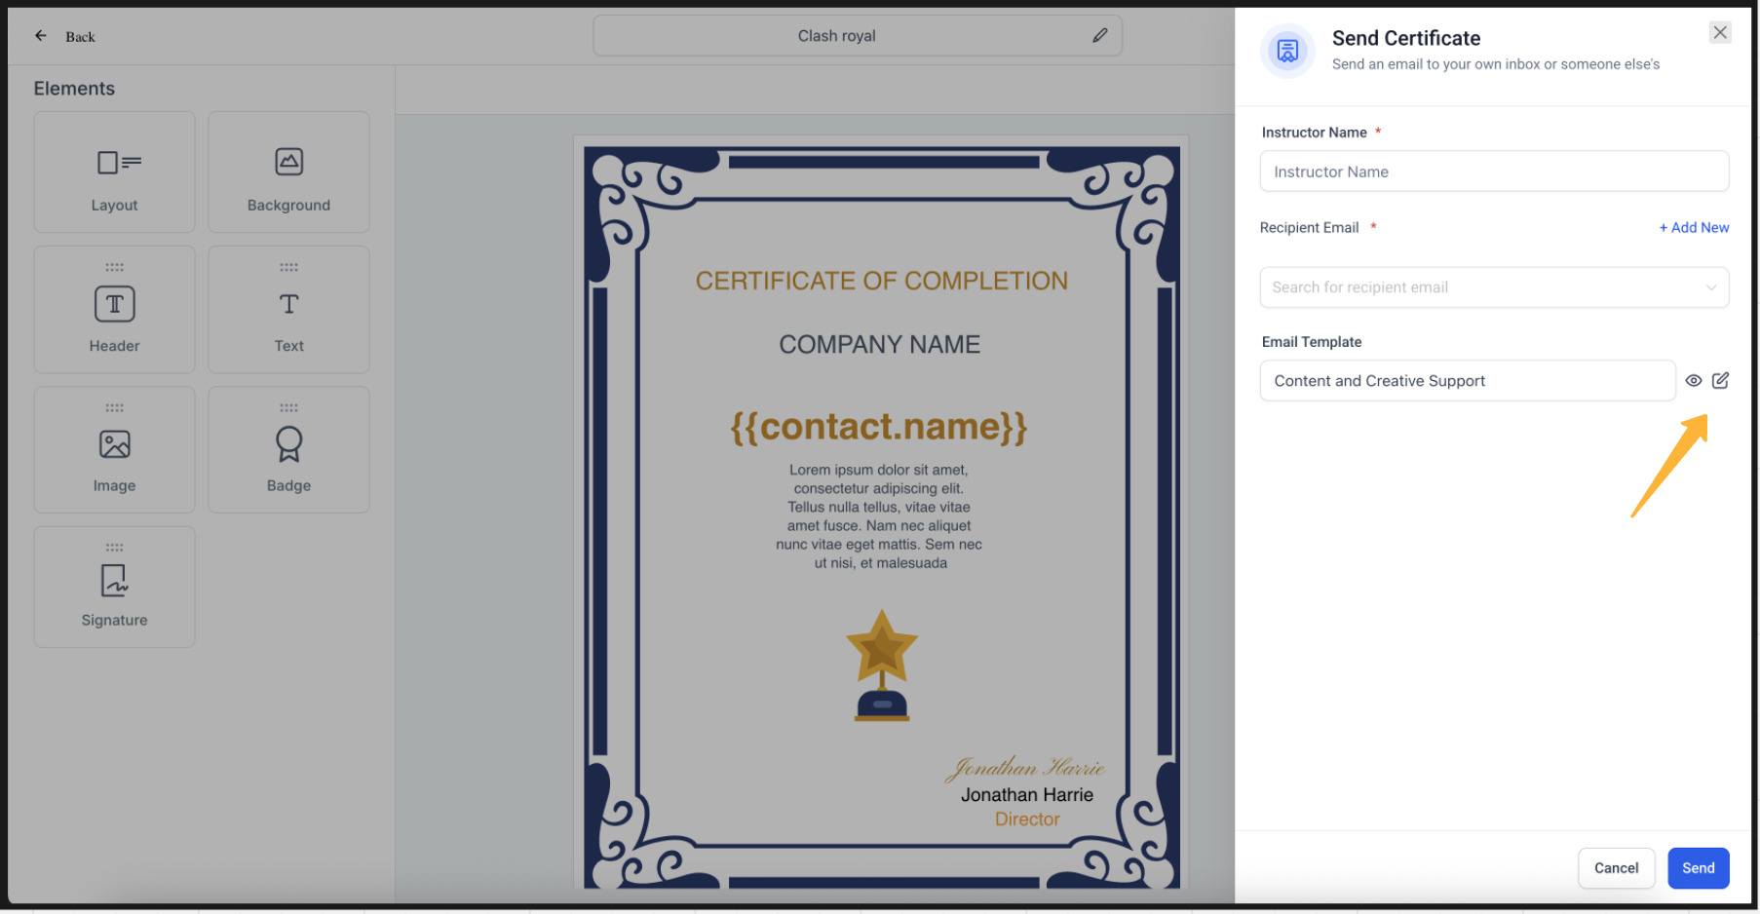
Task: Expand the recipient email dropdown
Action: point(1710,287)
